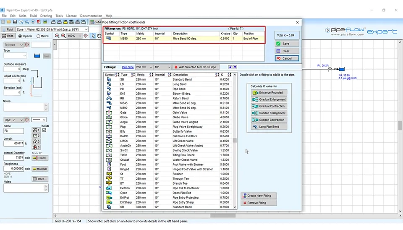Toggle the Include checkbox for the pipe
This screenshot has height=230, width=403.
tap(45, 130)
